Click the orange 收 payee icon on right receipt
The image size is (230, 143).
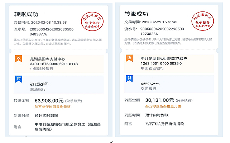coord(129,58)
